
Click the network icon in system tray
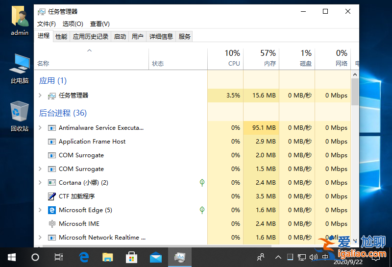302,257
